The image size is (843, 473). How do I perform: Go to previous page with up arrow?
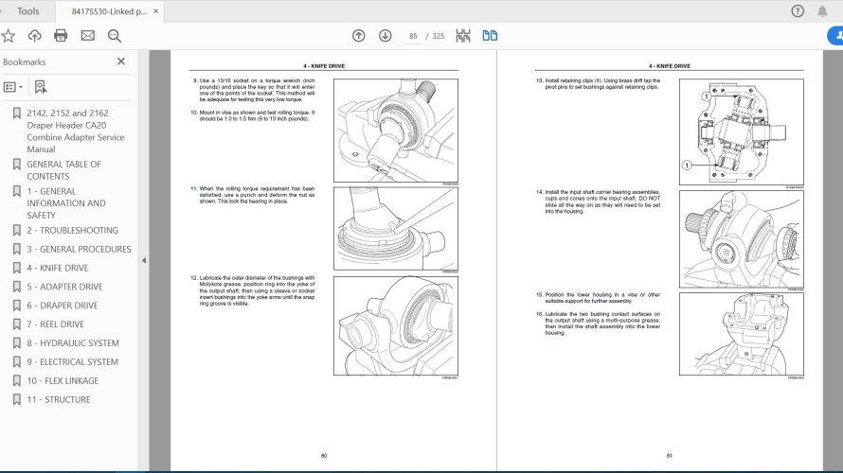pos(358,36)
